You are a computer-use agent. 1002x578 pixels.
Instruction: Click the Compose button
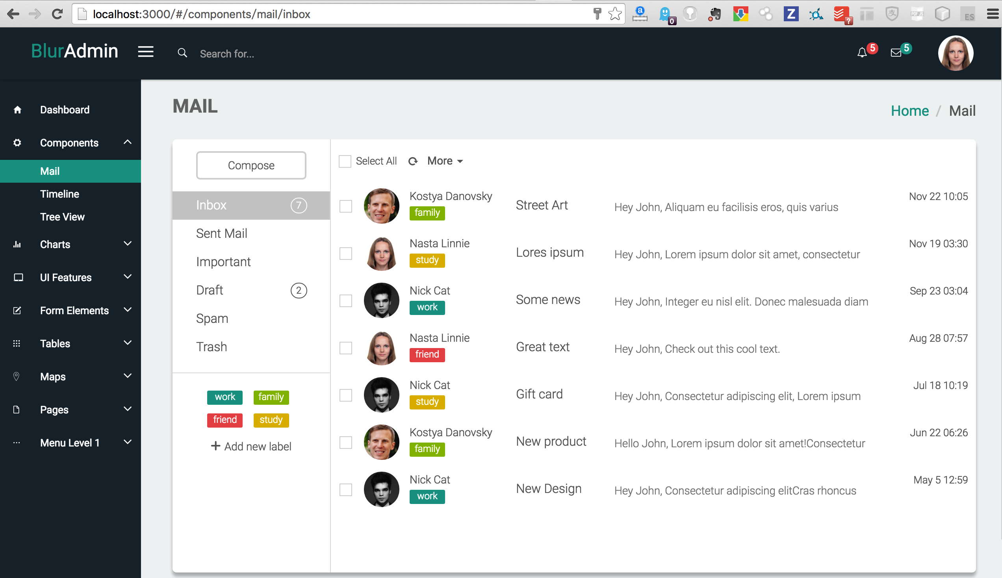pos(251,165)
